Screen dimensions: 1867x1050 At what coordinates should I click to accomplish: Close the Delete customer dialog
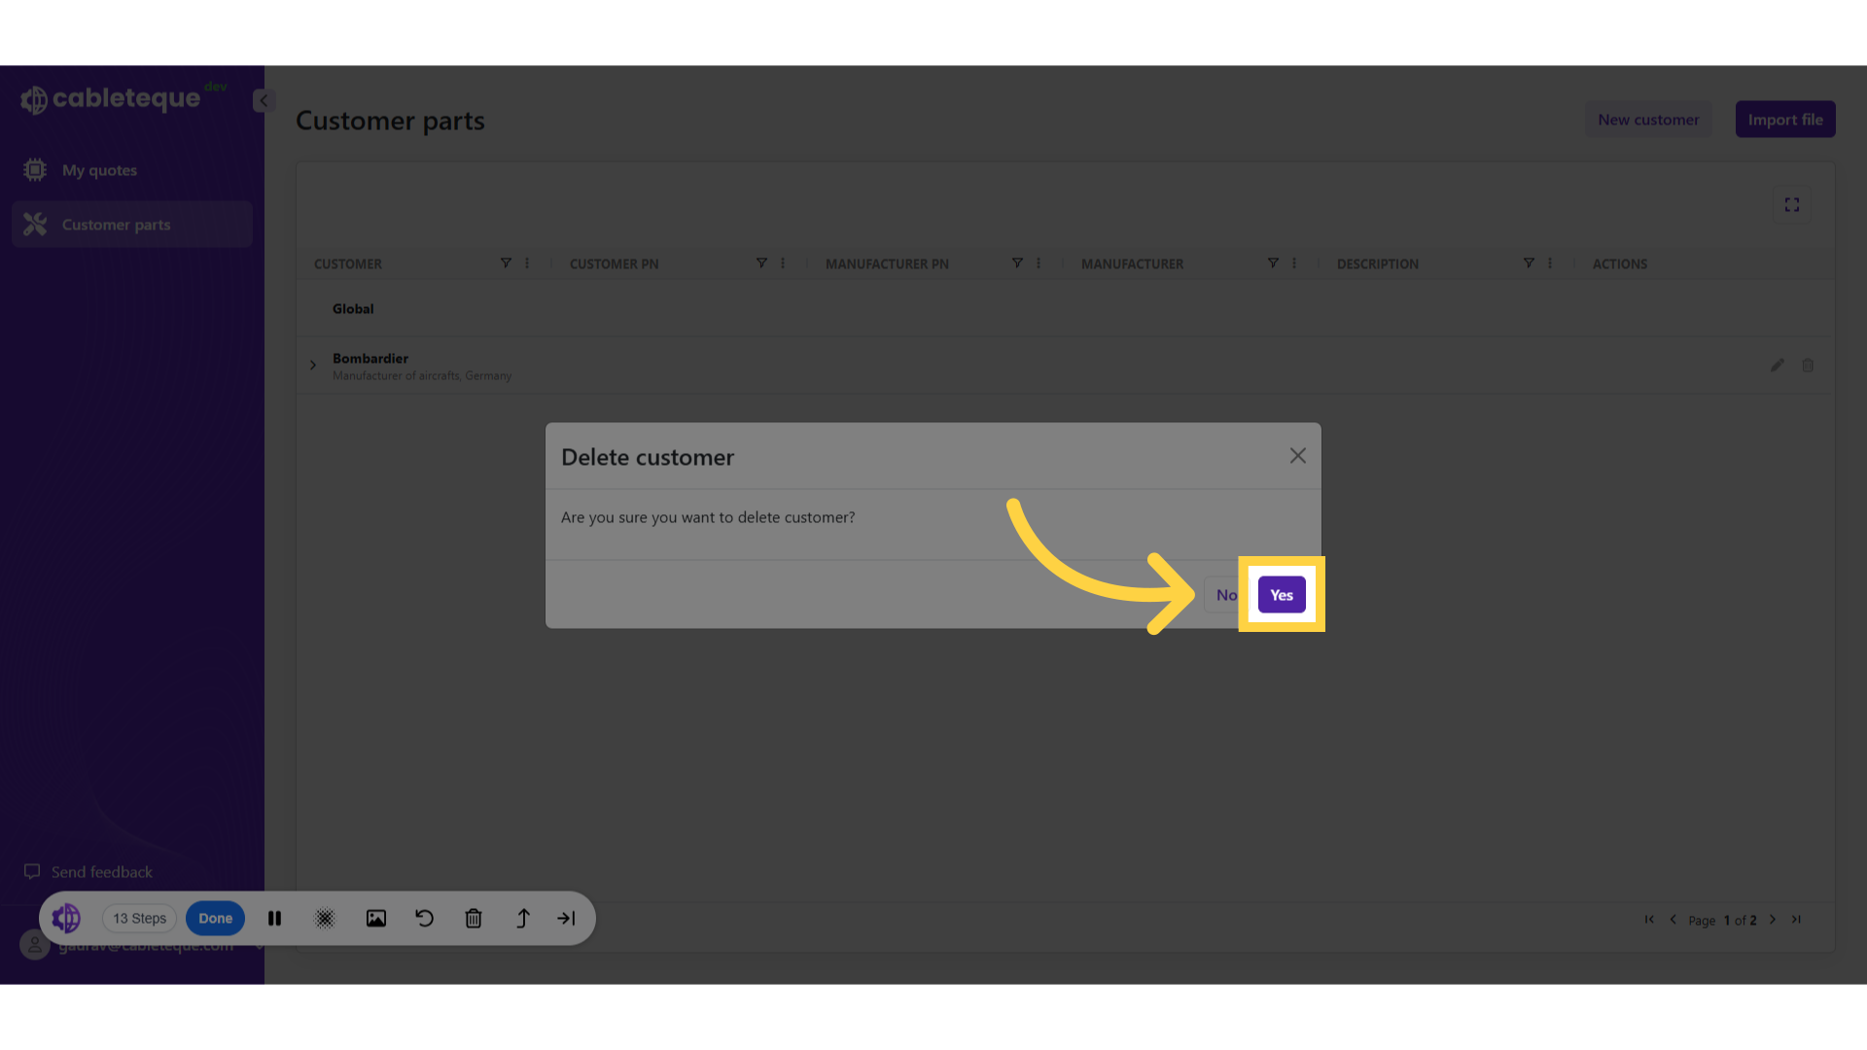[x=1297, y=456]
